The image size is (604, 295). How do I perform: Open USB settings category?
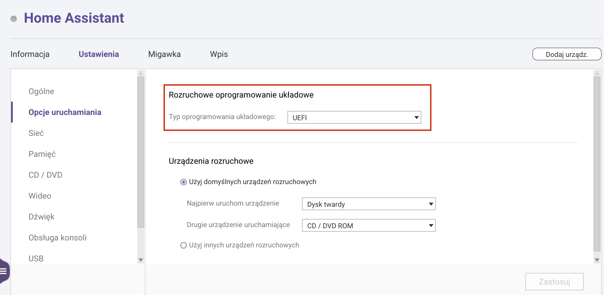tap(36, 258)
